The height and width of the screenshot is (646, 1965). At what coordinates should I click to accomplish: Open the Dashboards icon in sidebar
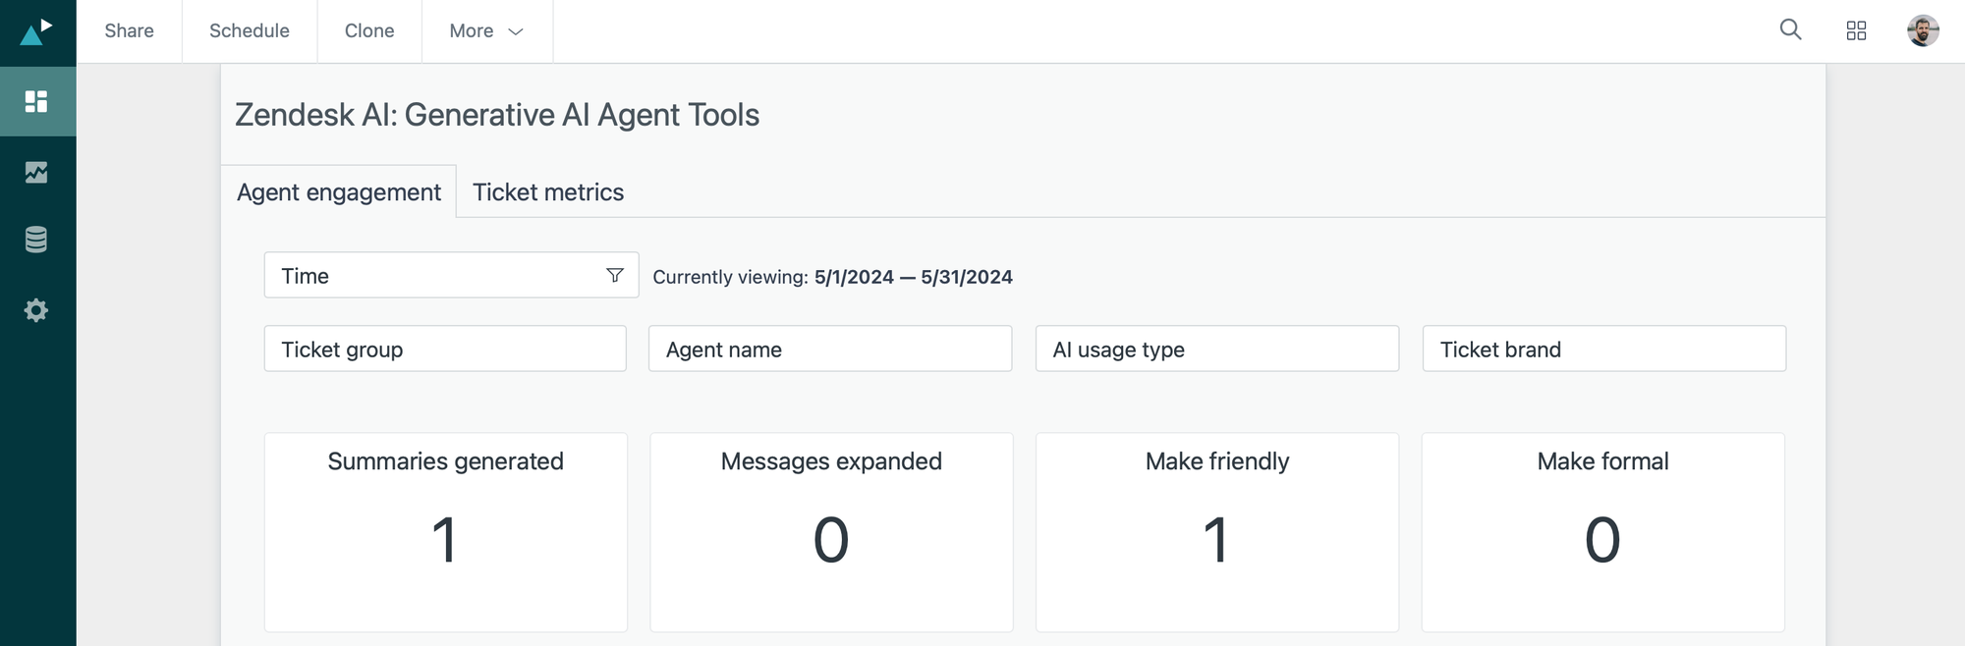[36, 101]
